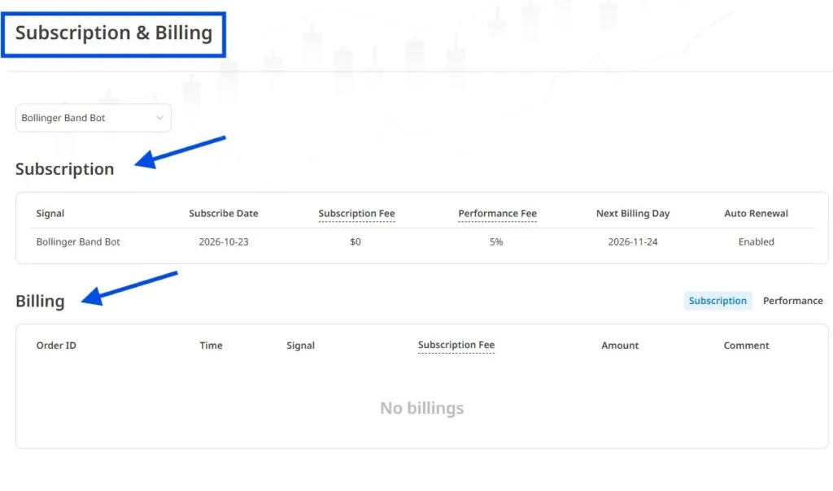Click the 2026-11-24 next billing date
The image size is (833, 491).
(633, 242)
